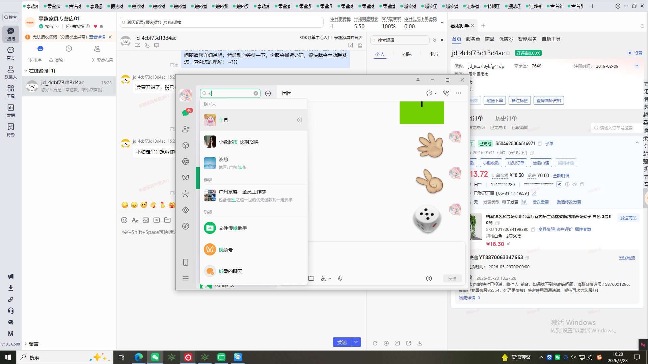Click the WeChat send-file folder icon

[x=311, y=278]
